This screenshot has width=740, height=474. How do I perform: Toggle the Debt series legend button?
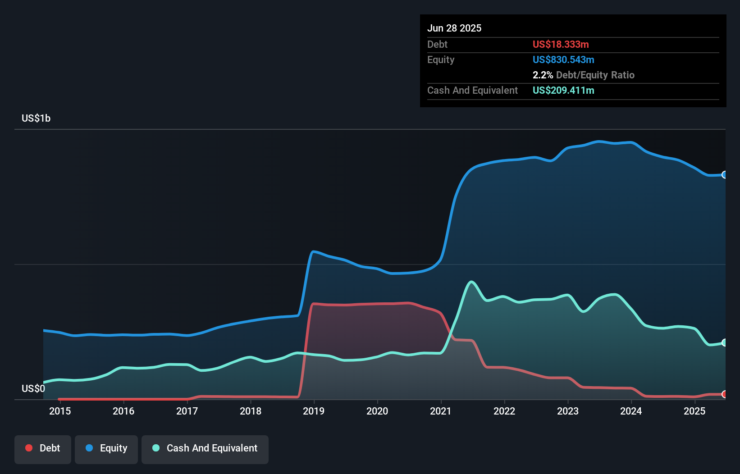tap(43, 449)
